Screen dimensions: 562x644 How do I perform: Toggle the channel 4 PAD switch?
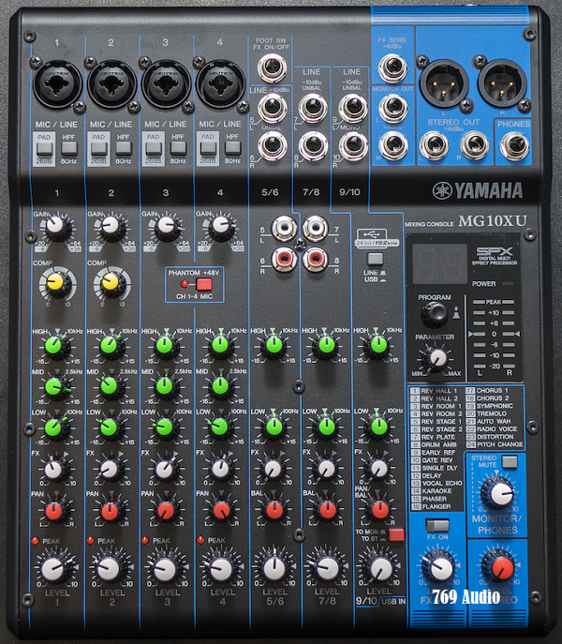tap(208, 149)
